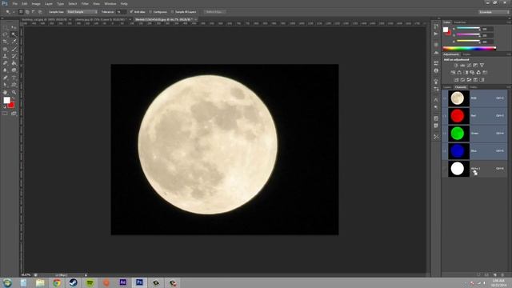Screen dimensions: 512x288
Task: Create a new channel
Action: coord(494,275)
